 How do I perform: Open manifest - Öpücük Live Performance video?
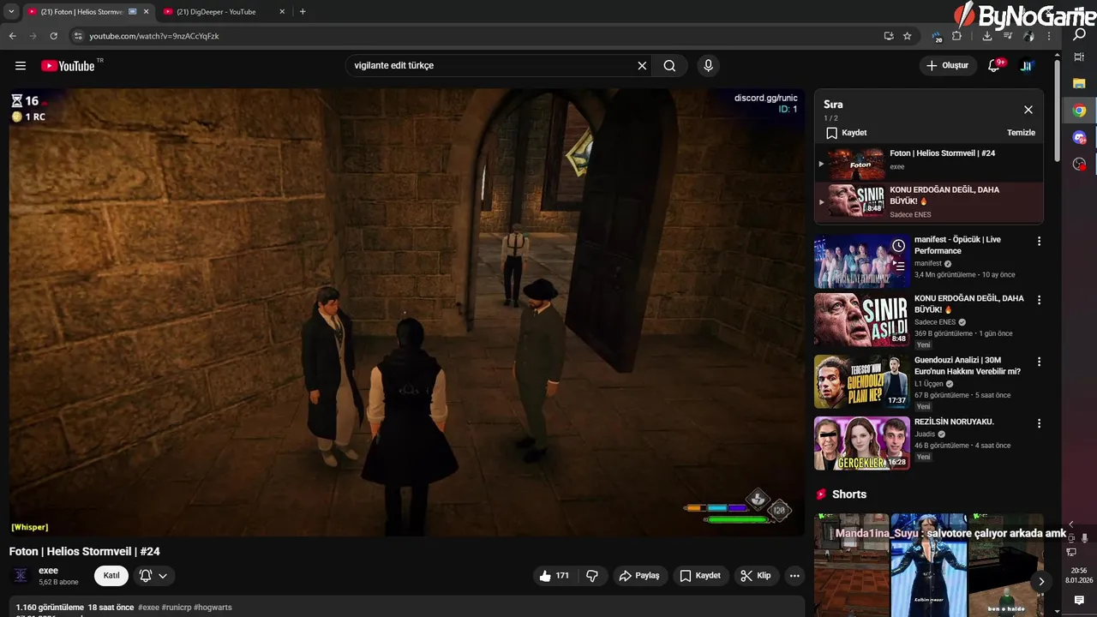(957, 245)
